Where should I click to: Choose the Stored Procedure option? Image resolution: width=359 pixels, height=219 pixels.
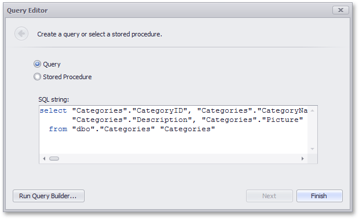(x=37, y=77)
